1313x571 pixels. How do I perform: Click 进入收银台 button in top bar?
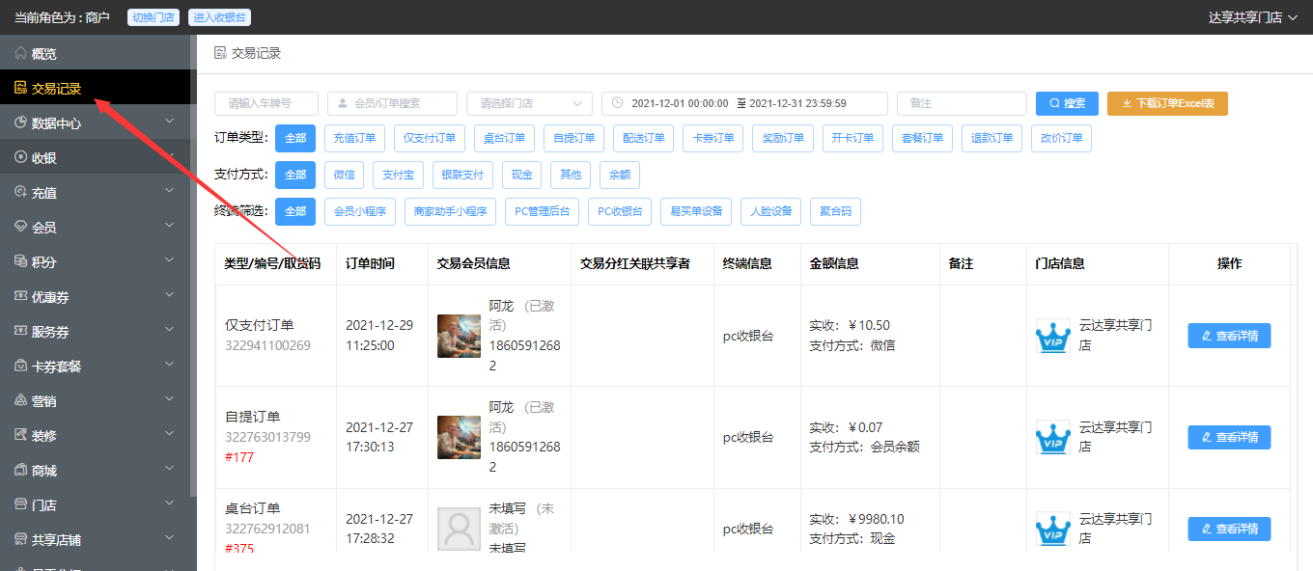coord(219,17)
